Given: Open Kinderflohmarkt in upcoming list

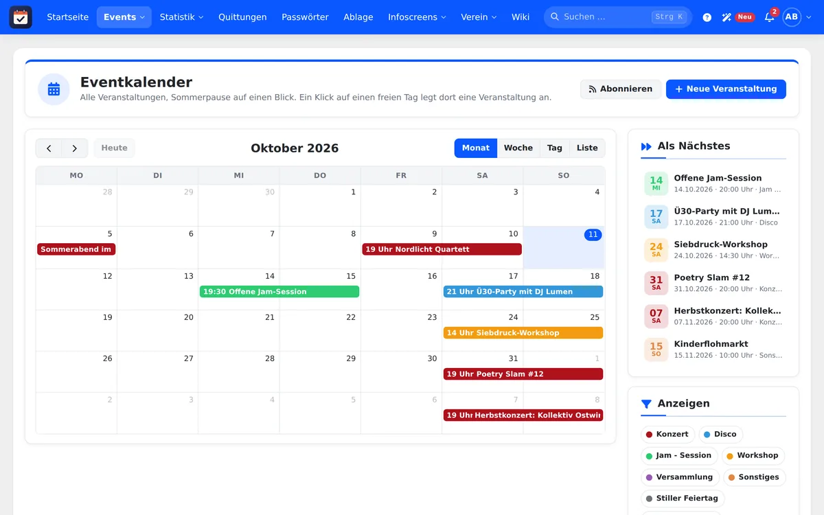Looking at the screenshot, I should [x=713, y=350].
